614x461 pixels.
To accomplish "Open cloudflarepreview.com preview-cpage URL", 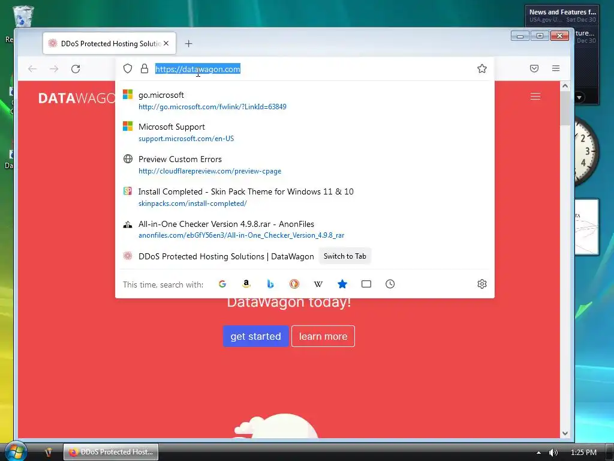I will [210, 171].
